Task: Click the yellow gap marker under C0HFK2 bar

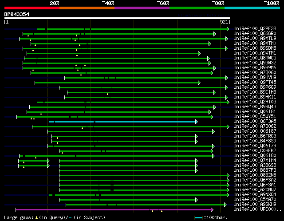Action: pyautogui.click(x=62, y=153)
